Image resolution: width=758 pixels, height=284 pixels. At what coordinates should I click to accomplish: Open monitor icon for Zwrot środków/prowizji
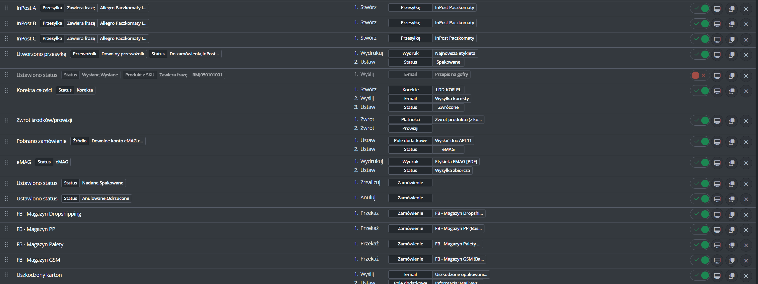coord(717,121)
